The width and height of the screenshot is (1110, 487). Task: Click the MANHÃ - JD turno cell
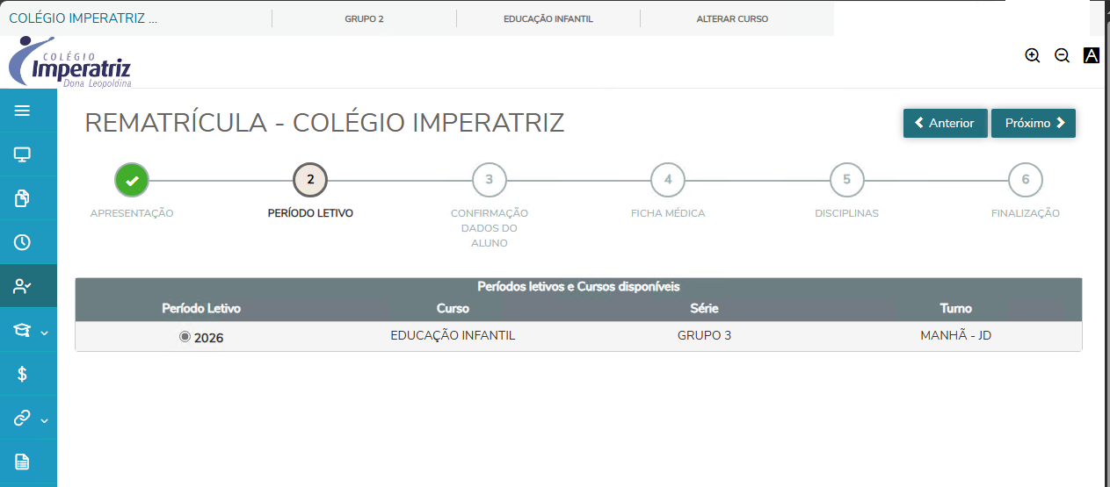(955, 335)
